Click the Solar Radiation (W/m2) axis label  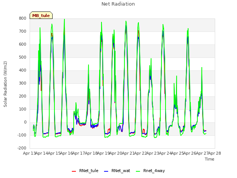tap(5, 84)
